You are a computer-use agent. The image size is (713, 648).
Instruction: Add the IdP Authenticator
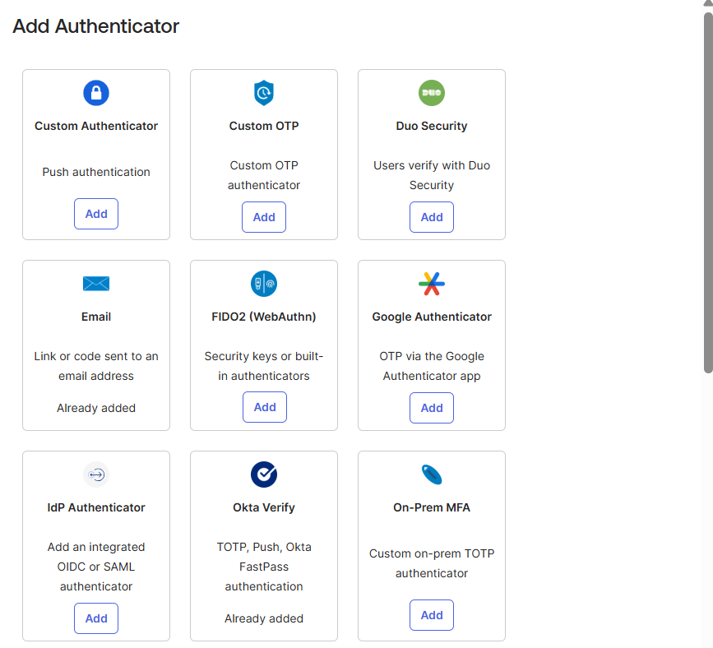[x=96, y=618]
